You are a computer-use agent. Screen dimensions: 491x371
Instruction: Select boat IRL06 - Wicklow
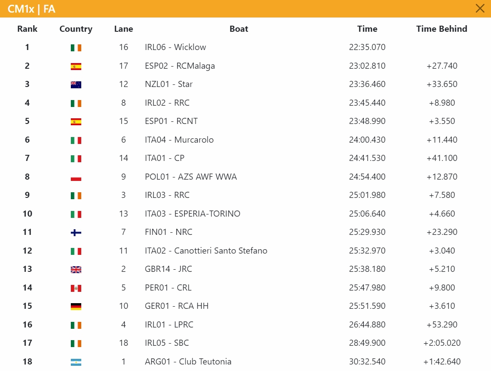click(x=176, y=47)
